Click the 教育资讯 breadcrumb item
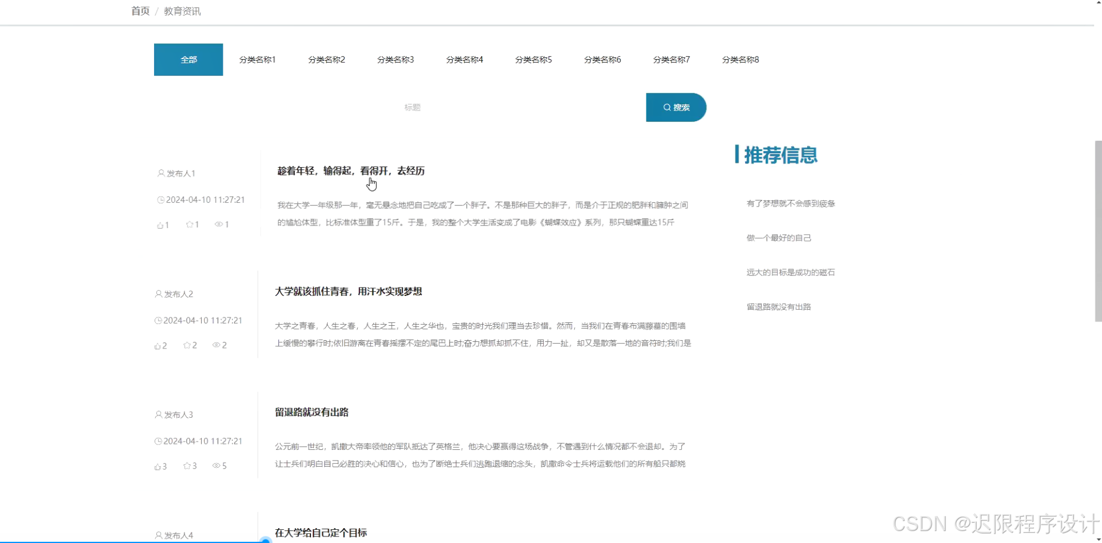Image resolution: width=1102 pixels, height=543 pixels. click(182, 11)
